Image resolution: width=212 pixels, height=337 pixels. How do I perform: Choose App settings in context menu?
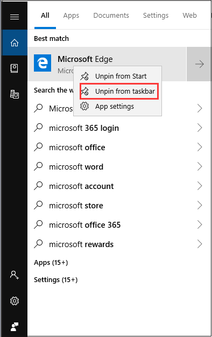(x=117, y=106)
